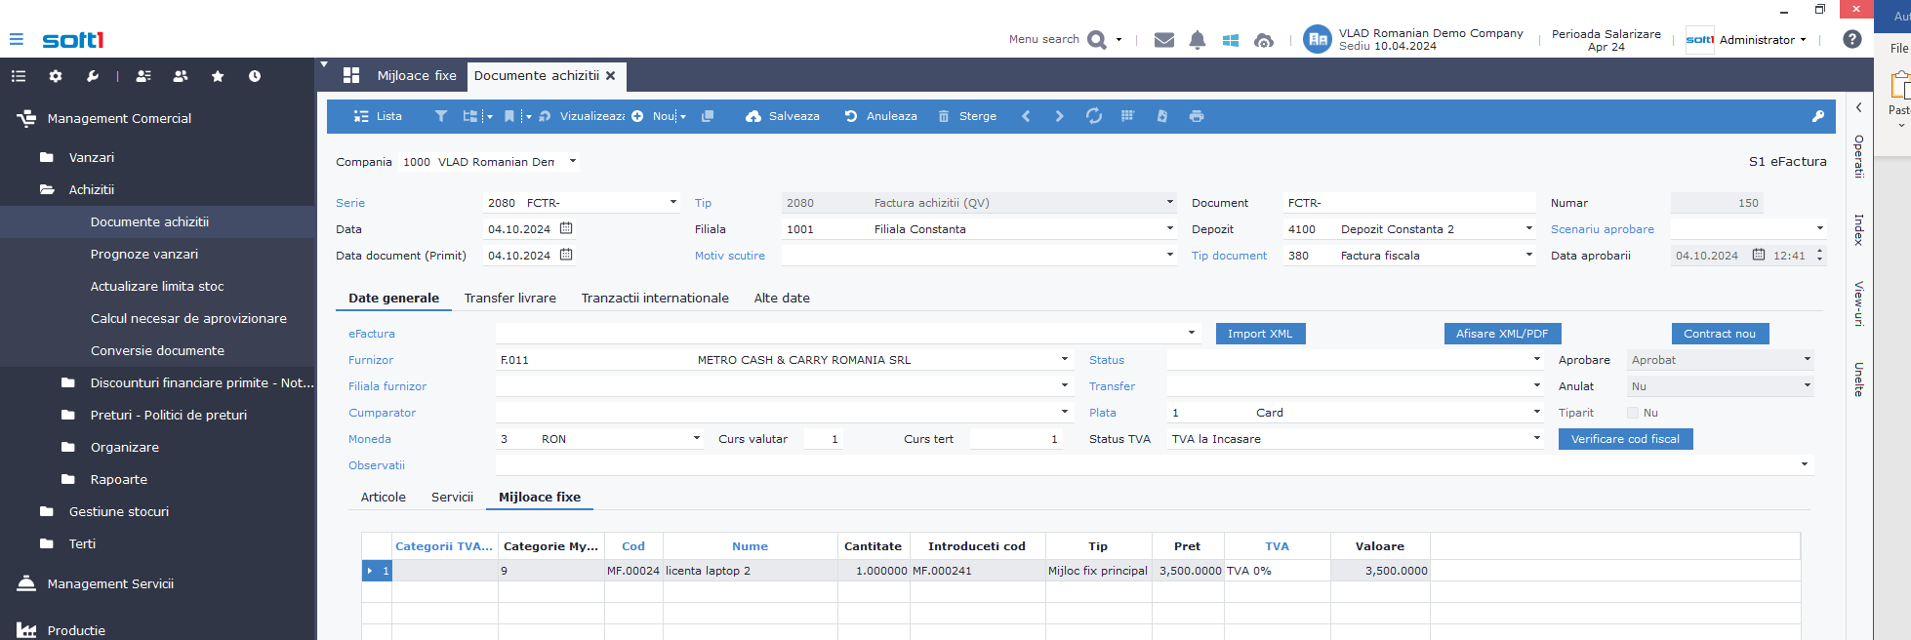Click the grid icon in the toolbar
Viewport: 1911px width, 640px height.
[x=1127, y=116]
